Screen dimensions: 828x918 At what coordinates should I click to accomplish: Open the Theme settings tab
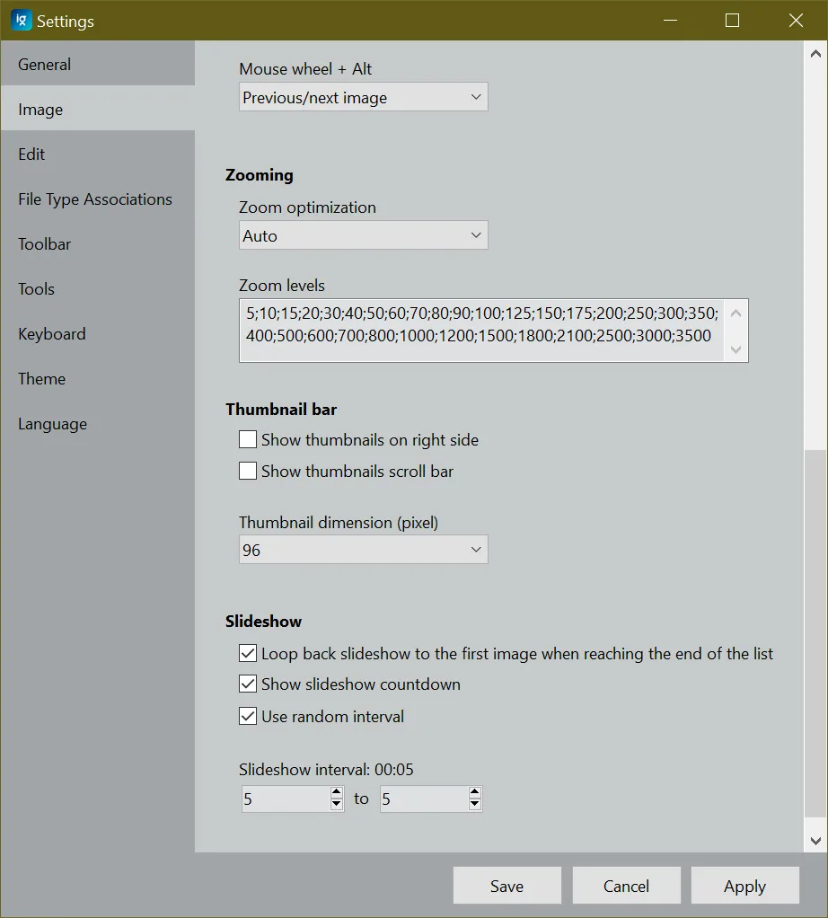click(98, 379)
